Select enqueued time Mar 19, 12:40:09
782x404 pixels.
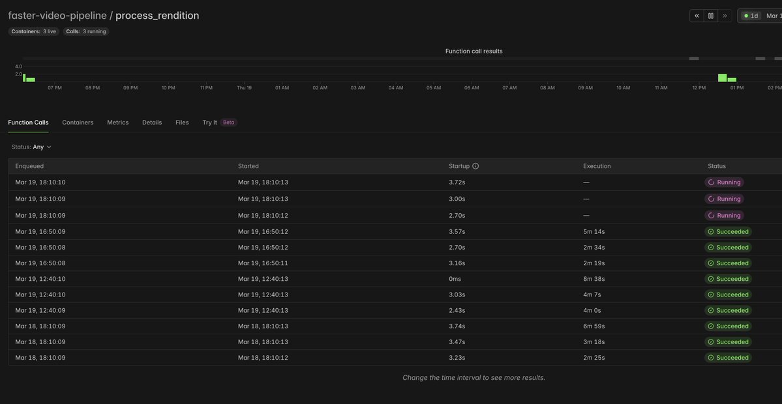[40, 310]
